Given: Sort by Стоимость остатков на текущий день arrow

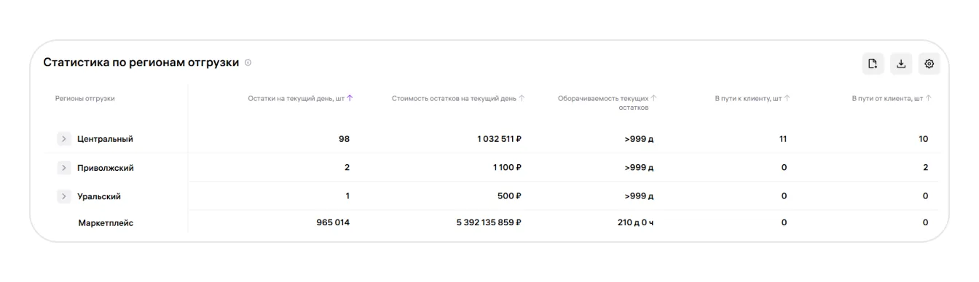Looking at the screenshot, I should click(x=522, y=98).
